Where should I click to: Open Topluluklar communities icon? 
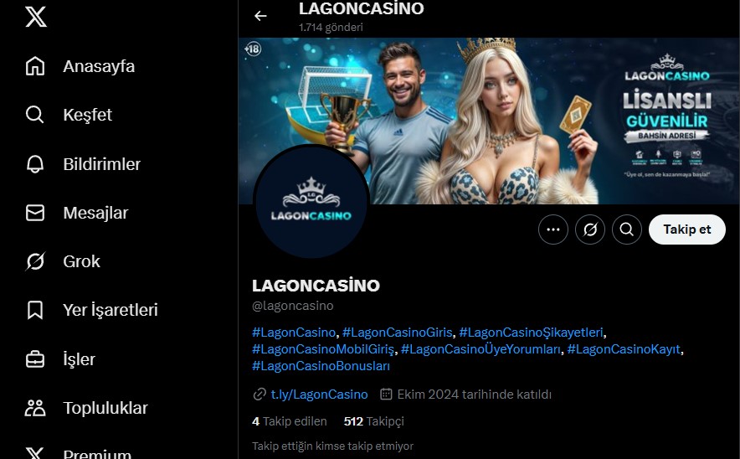pos(35,408)
